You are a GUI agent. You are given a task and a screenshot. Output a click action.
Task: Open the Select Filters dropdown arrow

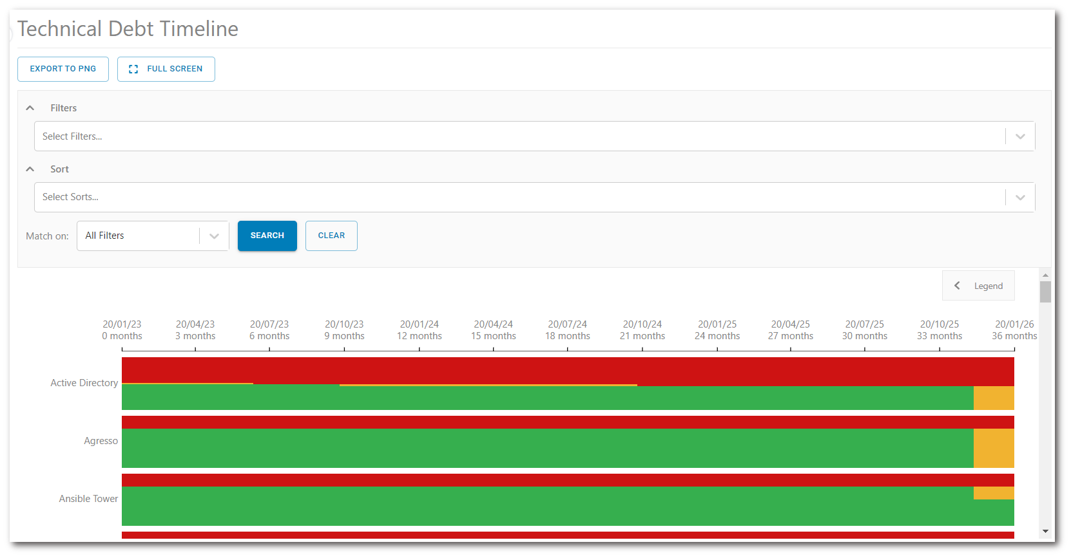pyautogui.click(x=1020, y=136)
